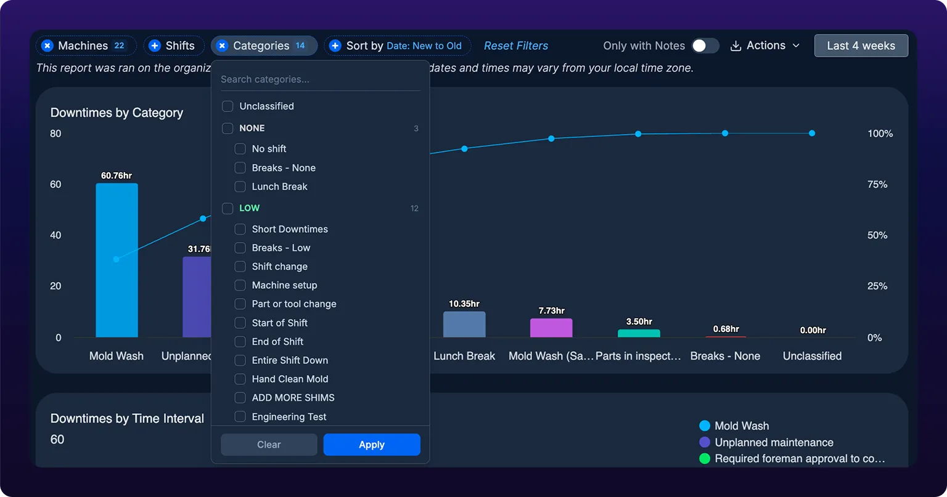Click the cumulative line point above Unclassified
This screenshot has width=947, height=497.
812,133
